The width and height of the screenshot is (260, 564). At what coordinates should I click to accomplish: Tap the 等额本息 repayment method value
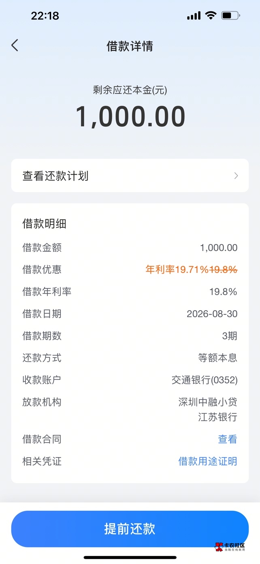pos(217,358)
